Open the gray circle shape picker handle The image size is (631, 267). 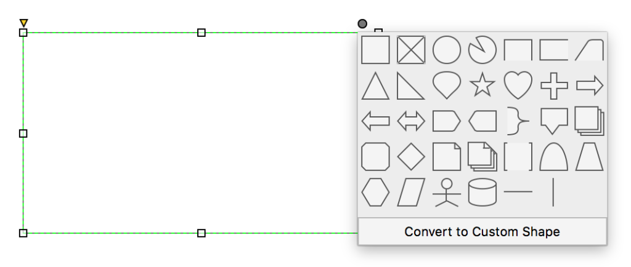coord(362,24)
